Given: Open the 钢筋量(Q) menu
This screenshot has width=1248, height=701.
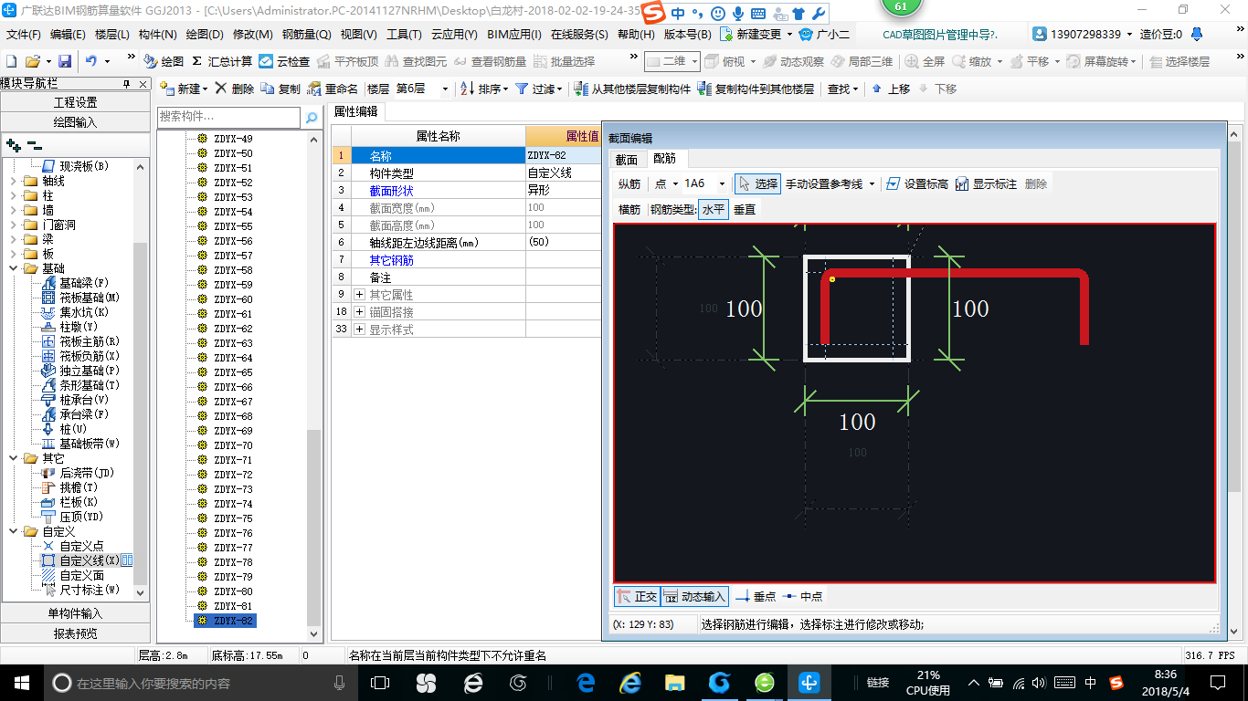Looking at the screenshot, I should click(306, 35).
